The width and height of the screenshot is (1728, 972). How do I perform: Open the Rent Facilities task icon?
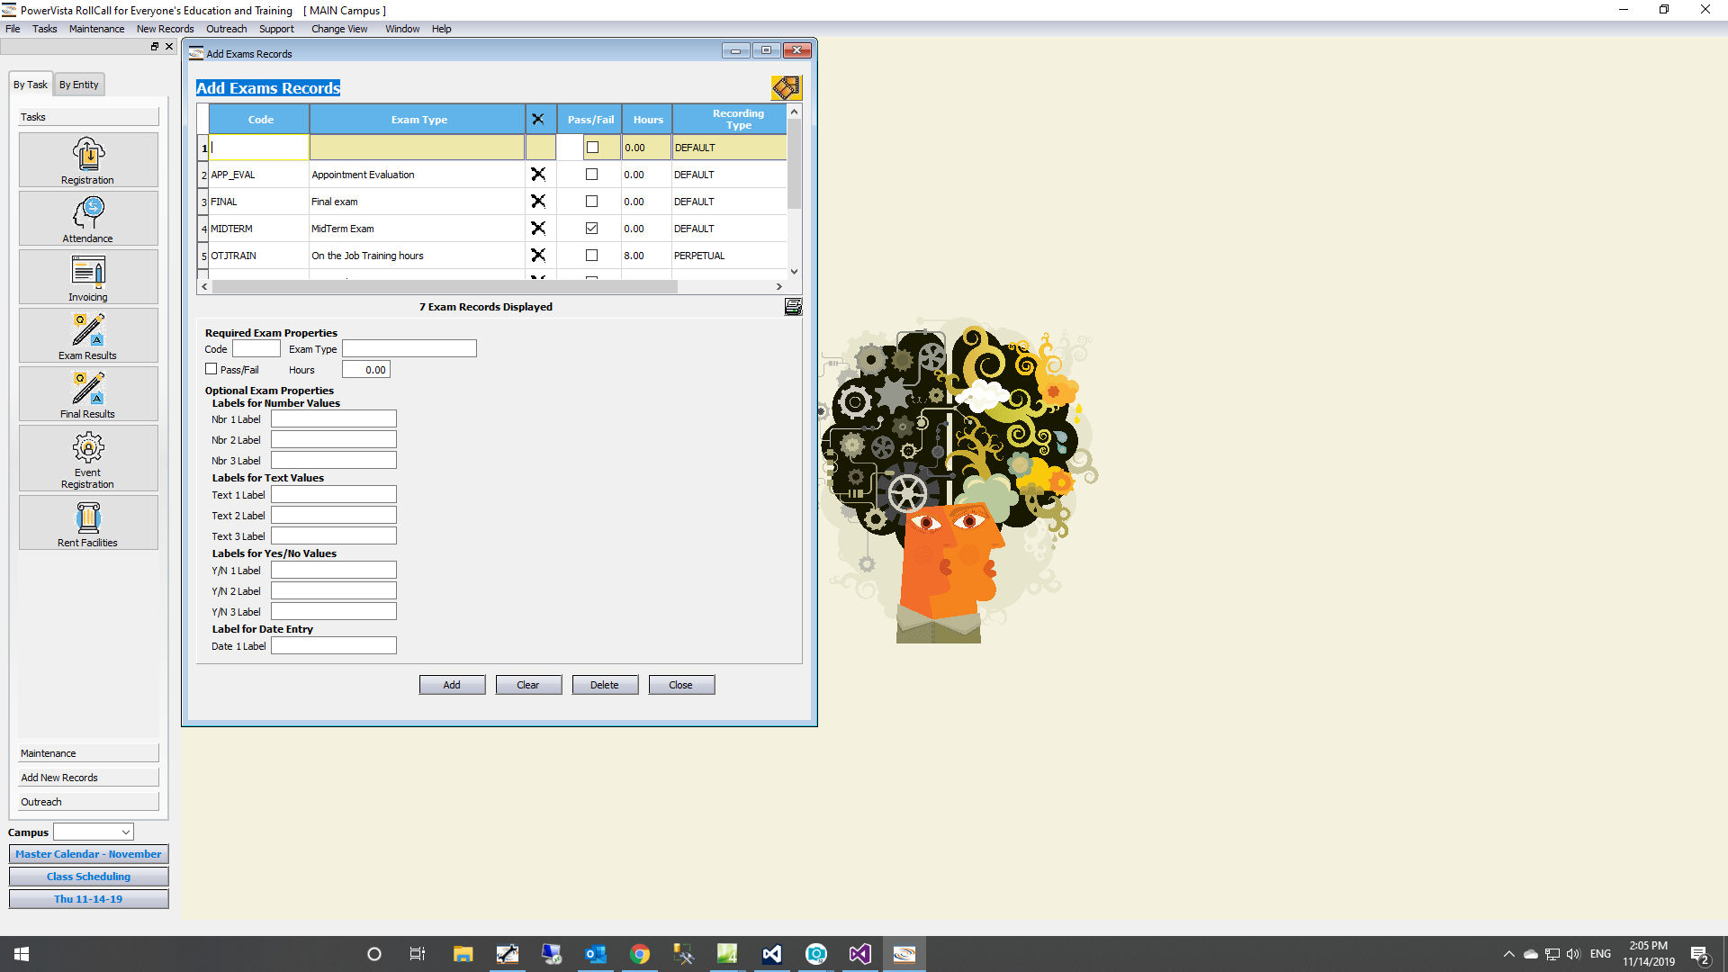click(x=88, y=523)
